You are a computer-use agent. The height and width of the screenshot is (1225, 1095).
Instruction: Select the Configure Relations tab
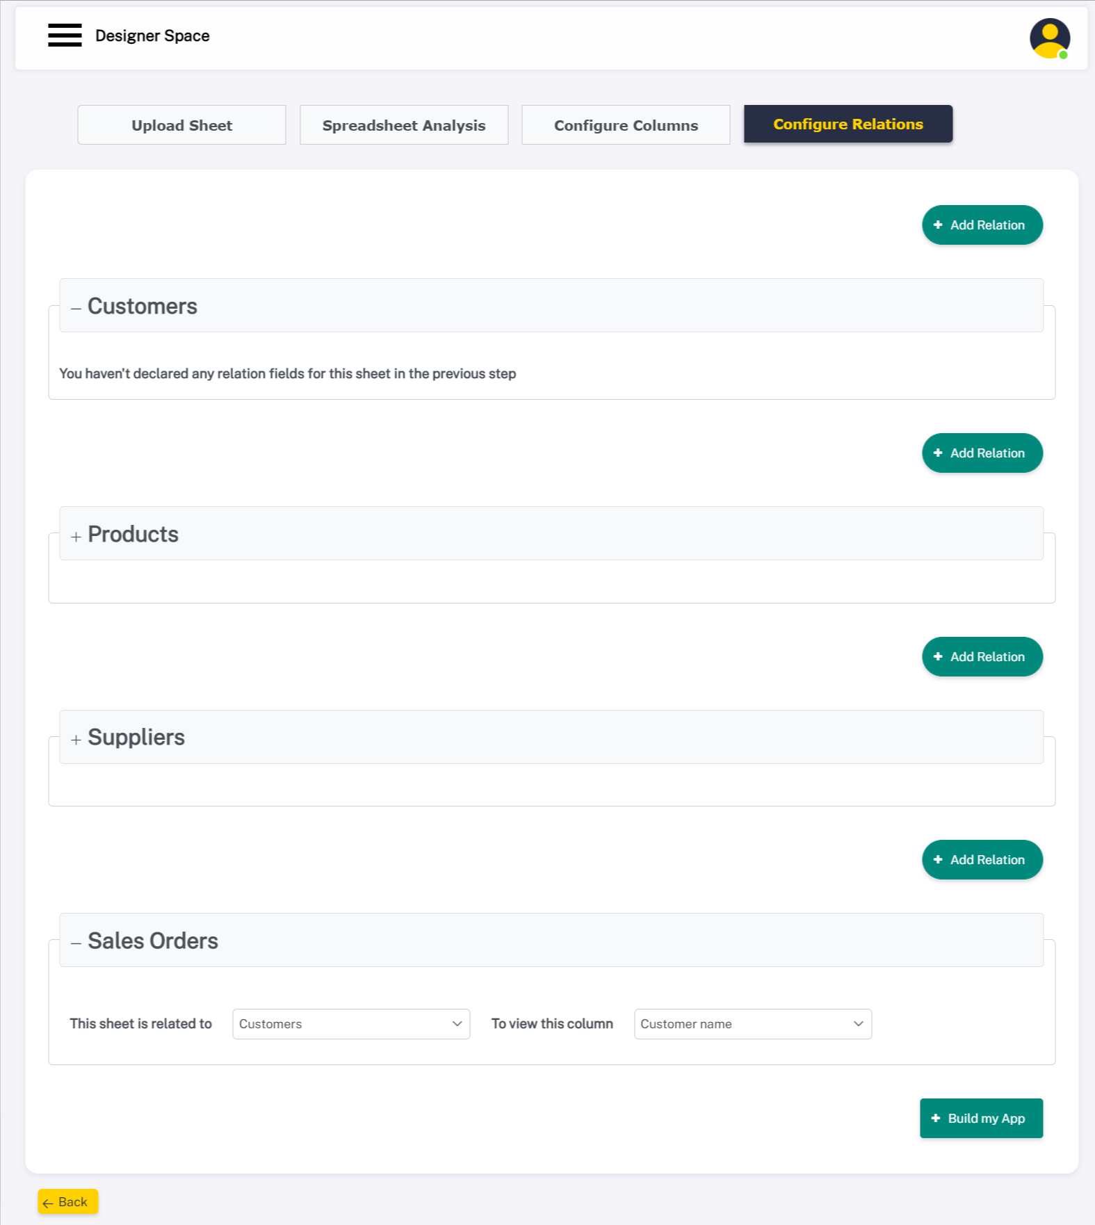847,124
